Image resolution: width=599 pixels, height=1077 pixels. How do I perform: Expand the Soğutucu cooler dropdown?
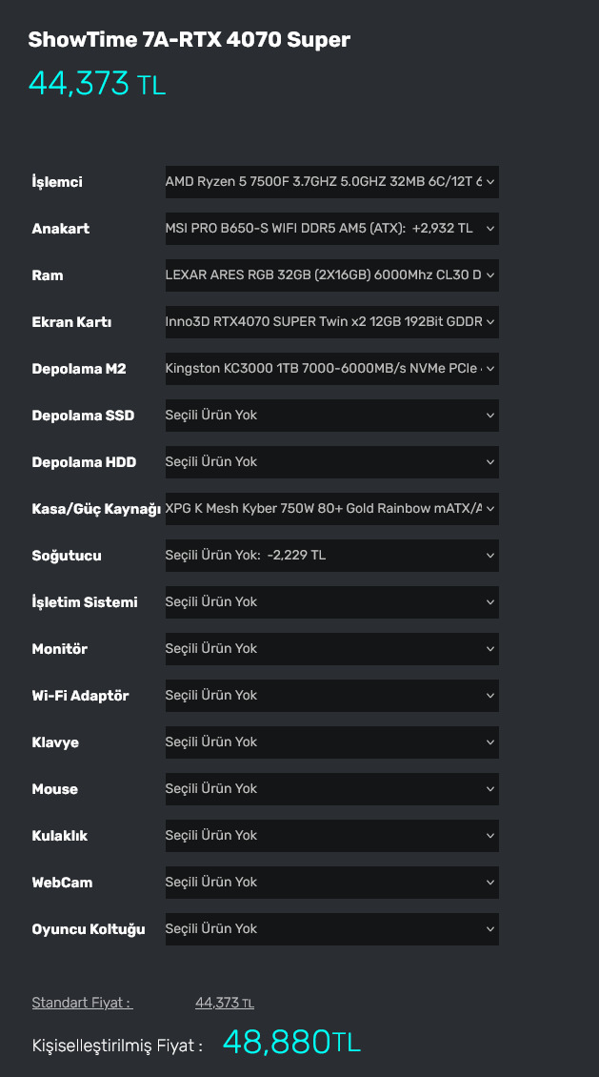331,556
